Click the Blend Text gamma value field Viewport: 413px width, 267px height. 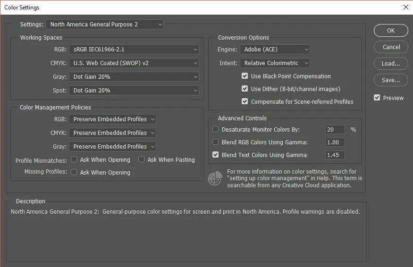[335, 155]
